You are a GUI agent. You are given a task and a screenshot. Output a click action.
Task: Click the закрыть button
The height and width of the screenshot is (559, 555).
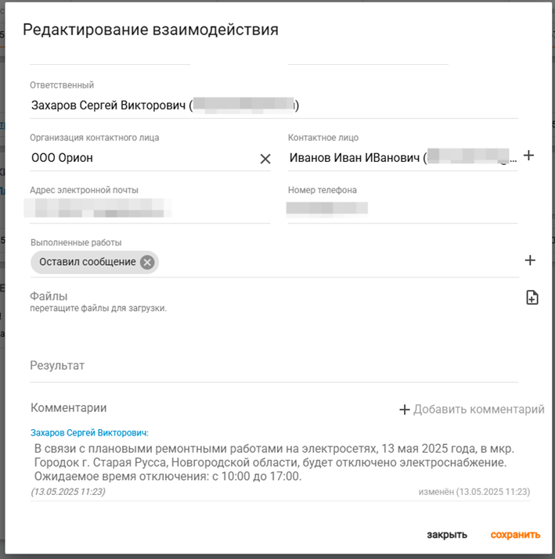[447, 535]
